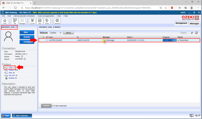Open the Home toolbar icon

[x=5, y=21]
